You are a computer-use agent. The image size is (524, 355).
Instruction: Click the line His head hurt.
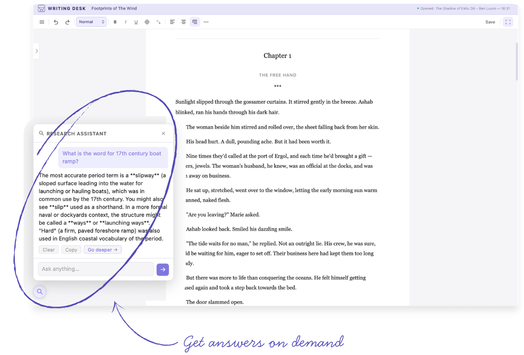258,141
